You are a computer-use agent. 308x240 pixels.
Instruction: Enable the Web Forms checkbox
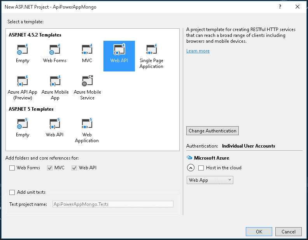click(12, 168)
